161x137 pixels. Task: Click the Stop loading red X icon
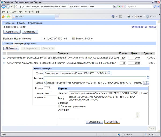[123, 6]
